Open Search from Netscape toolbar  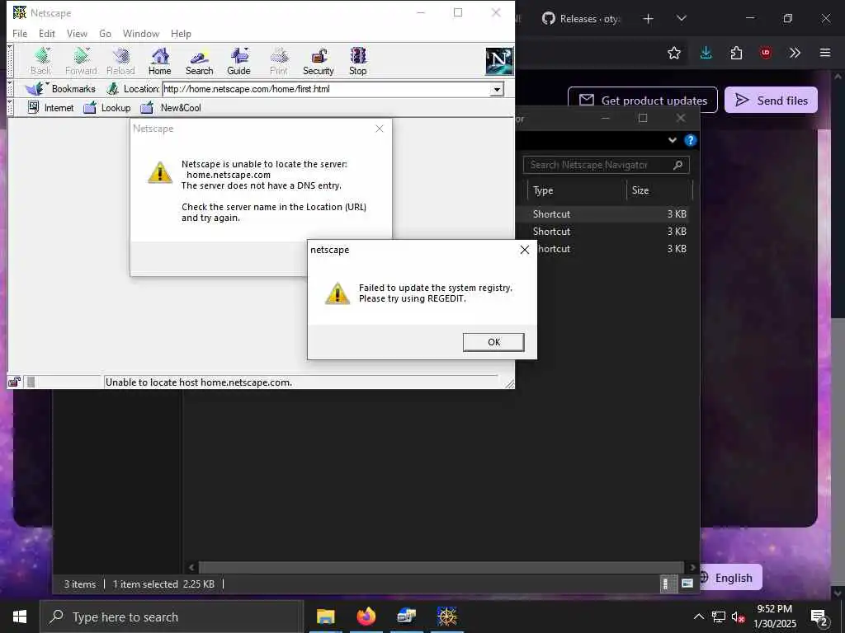tap(200, 61)
